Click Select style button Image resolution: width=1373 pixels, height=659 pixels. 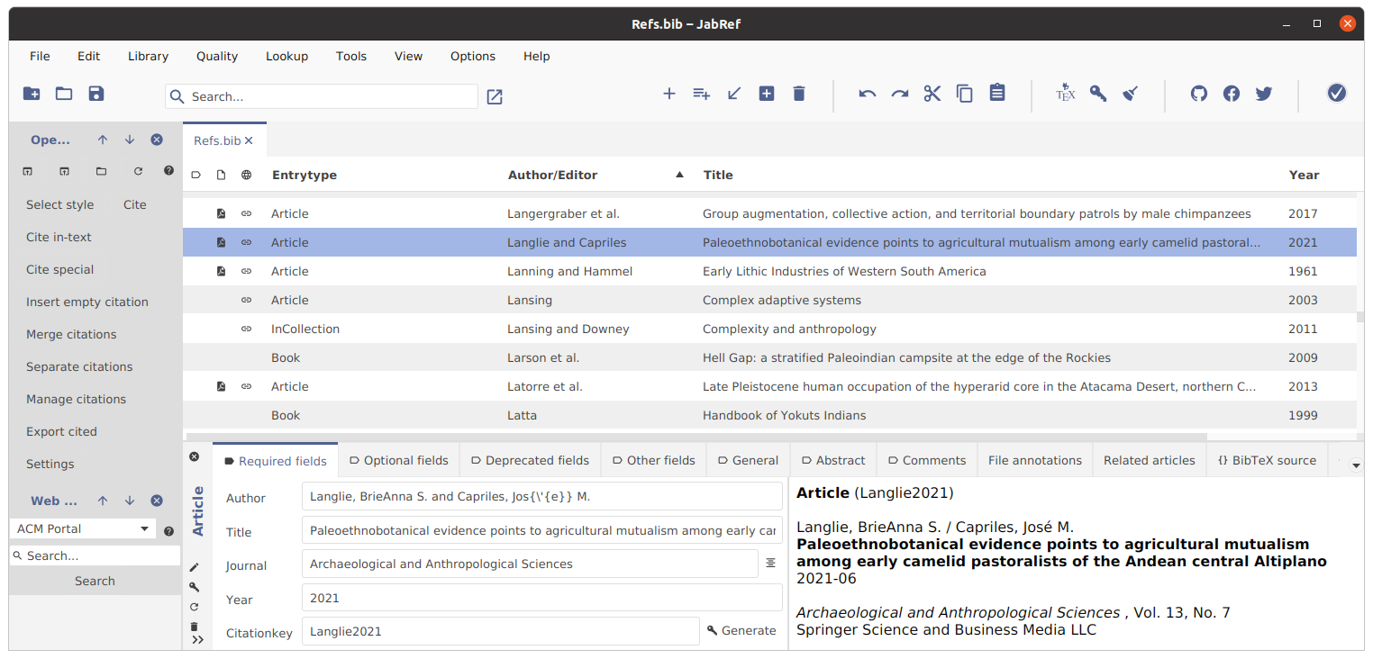coord(59,204)
